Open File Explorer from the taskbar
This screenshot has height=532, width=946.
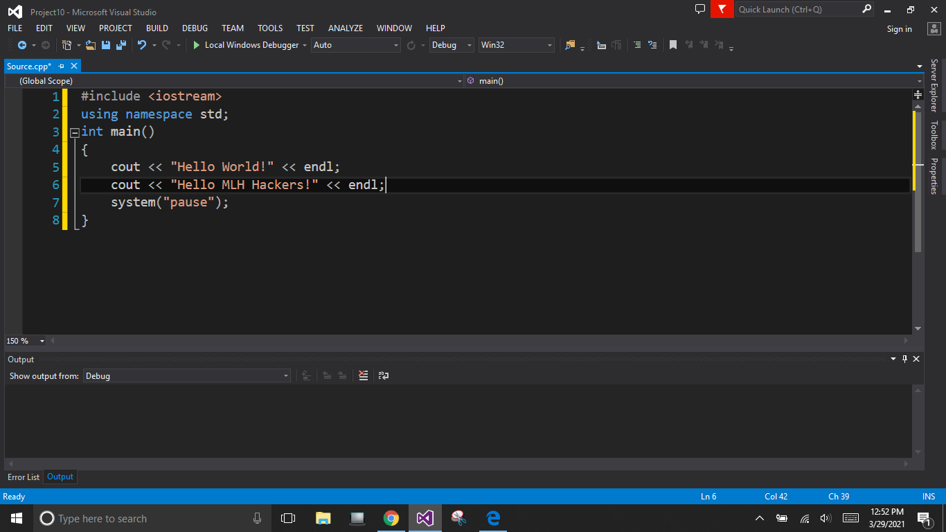click(x=323, y=518)
